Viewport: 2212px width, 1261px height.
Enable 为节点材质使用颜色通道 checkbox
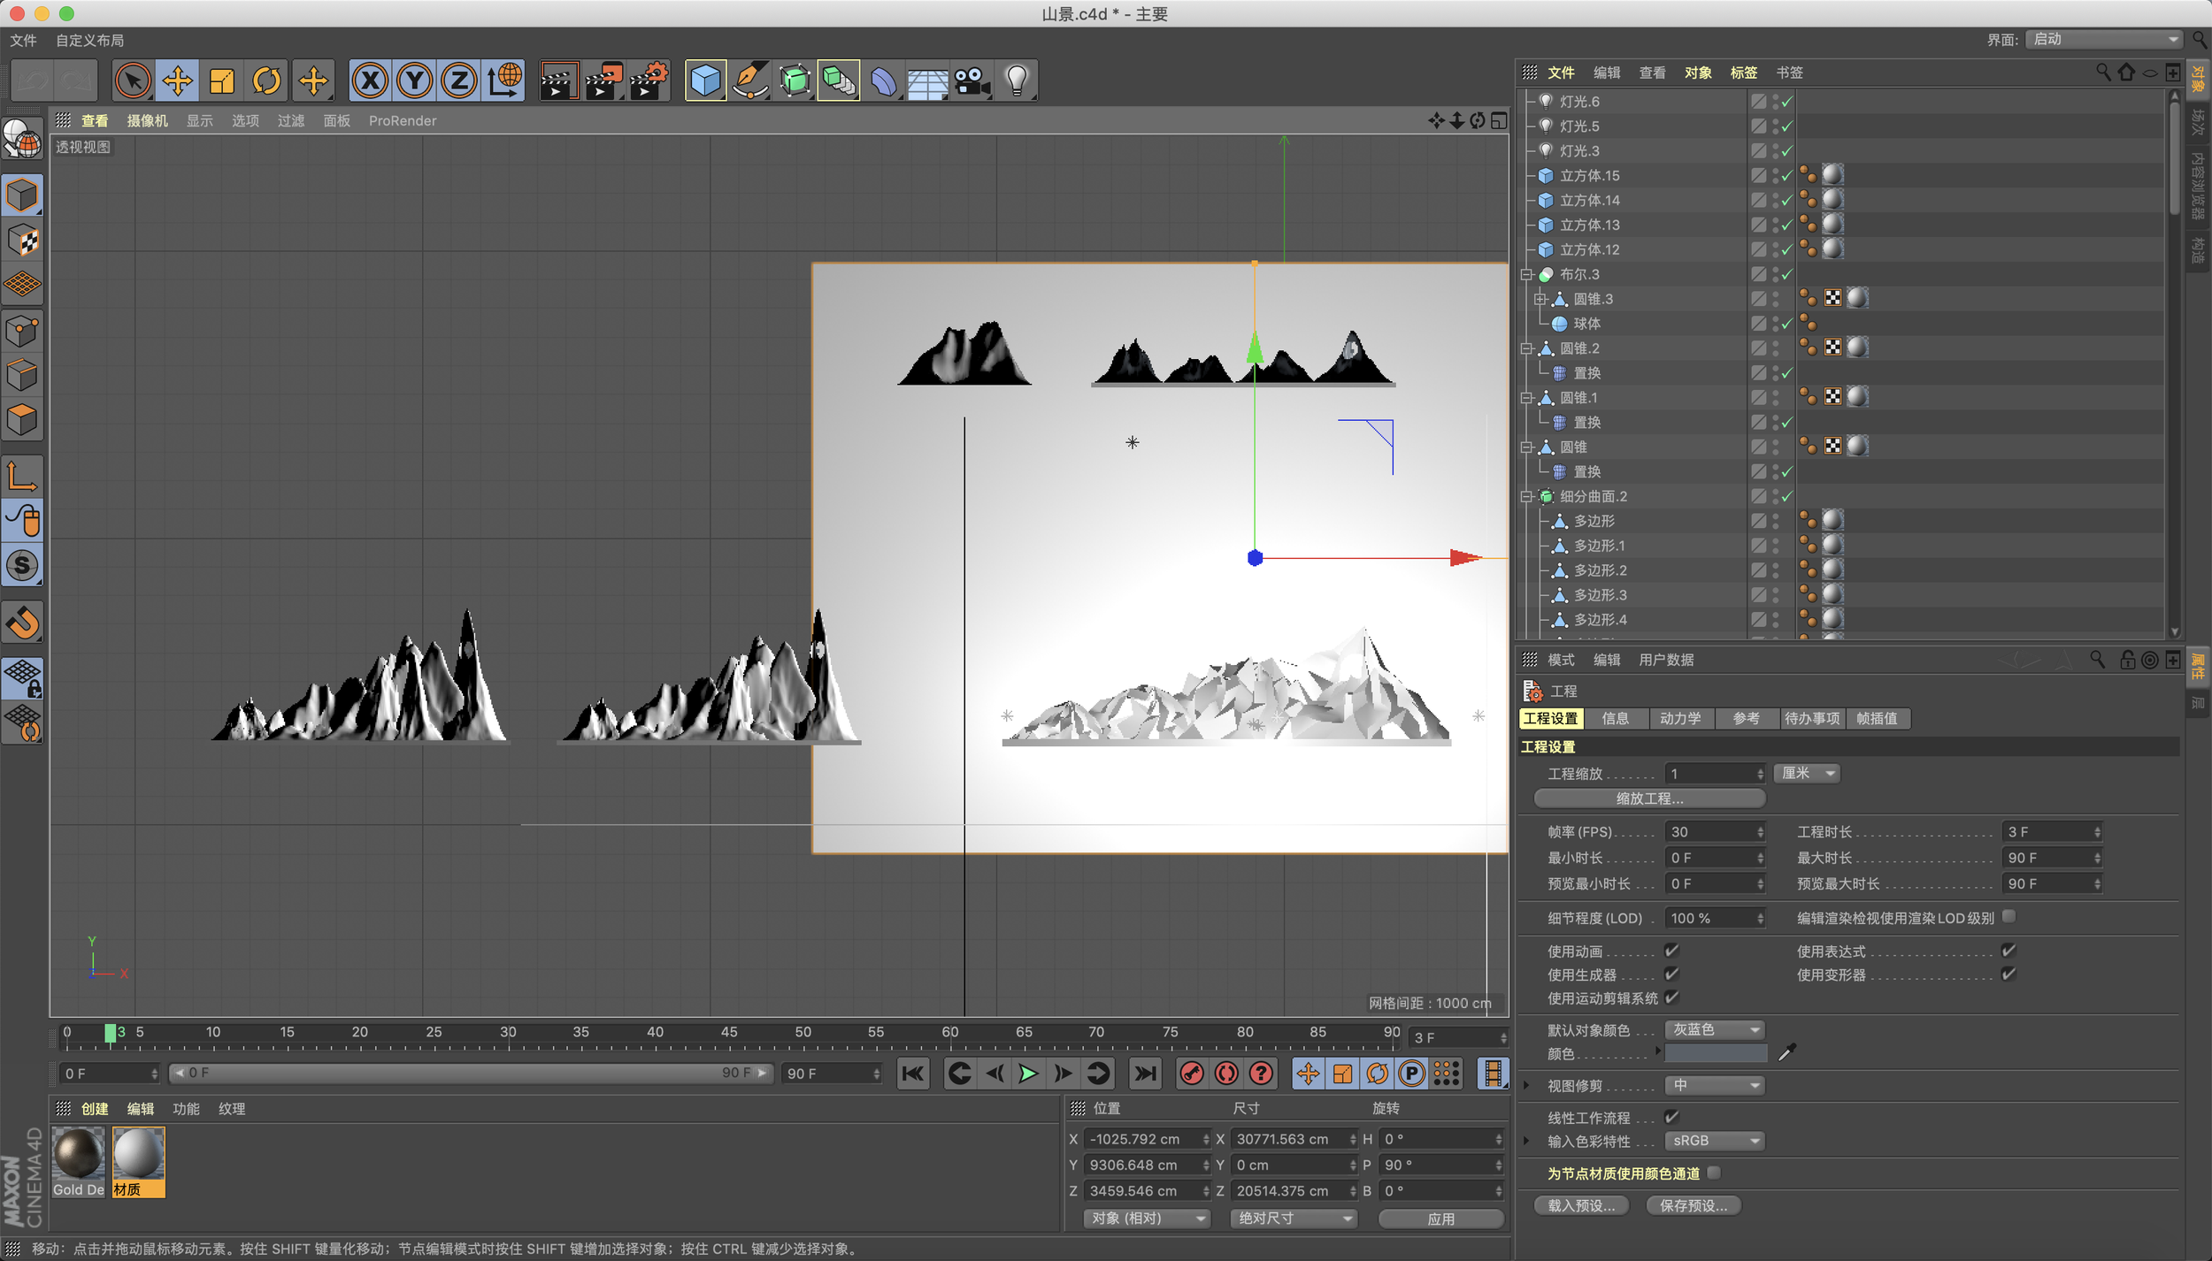1714,1173
